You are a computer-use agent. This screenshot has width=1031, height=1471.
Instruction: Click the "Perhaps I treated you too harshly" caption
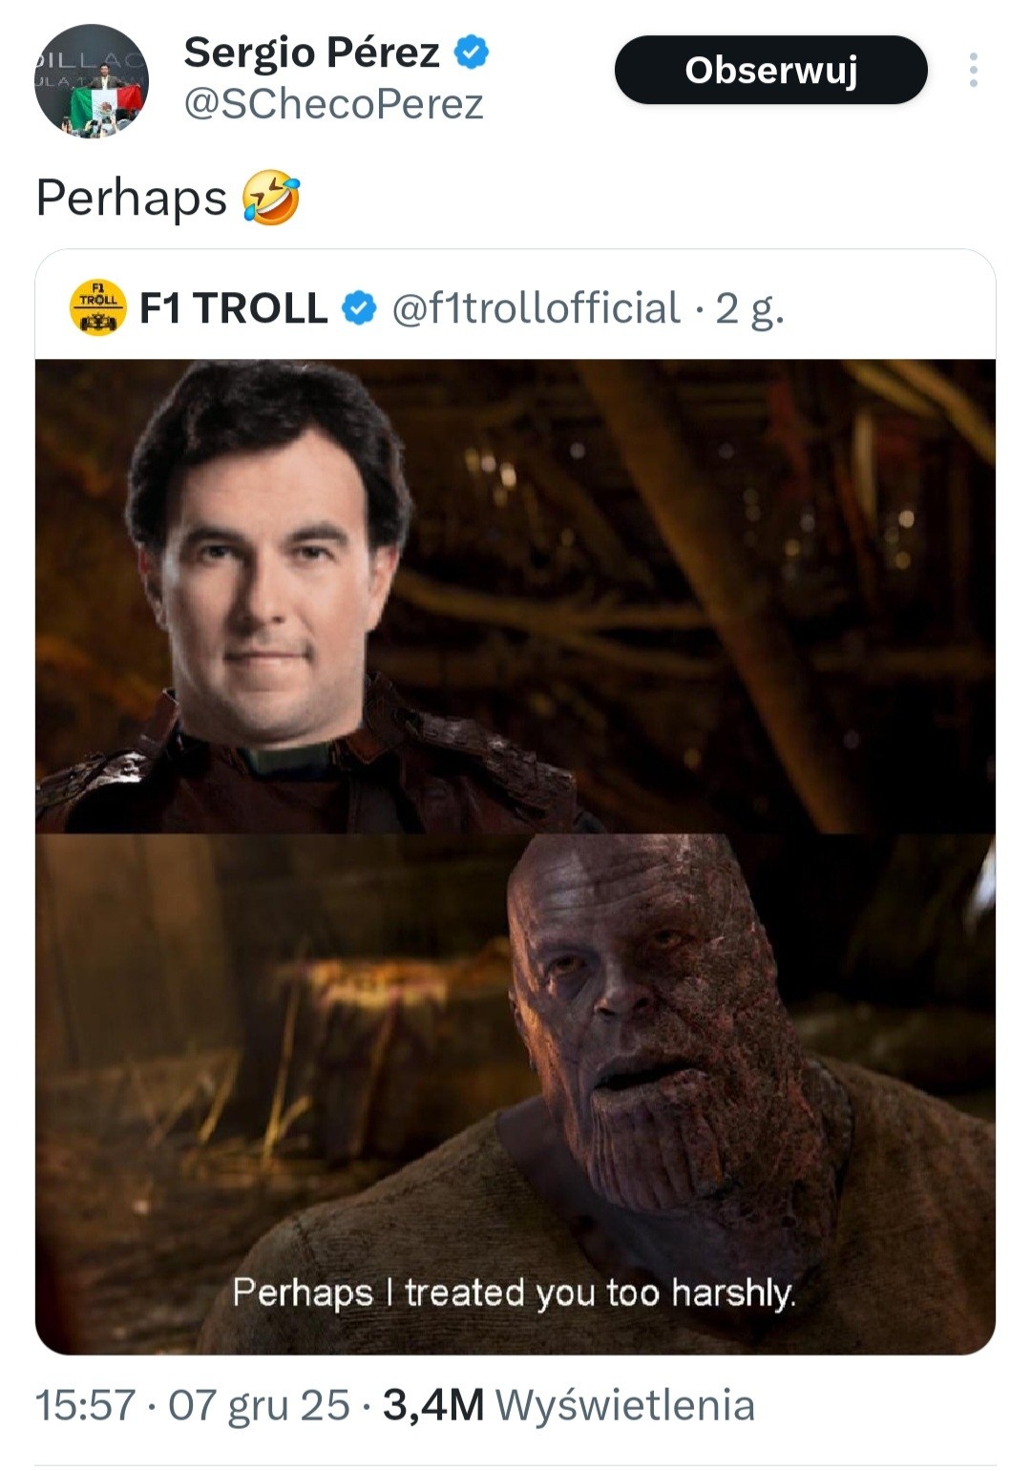514,1292
